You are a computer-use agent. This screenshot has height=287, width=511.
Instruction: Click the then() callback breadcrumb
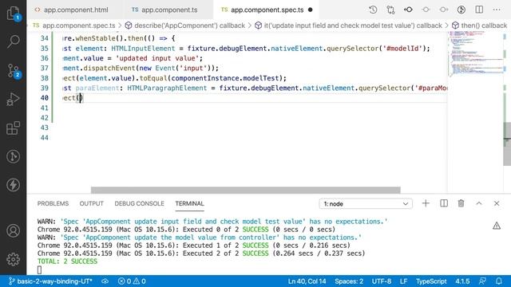point(484,26)
